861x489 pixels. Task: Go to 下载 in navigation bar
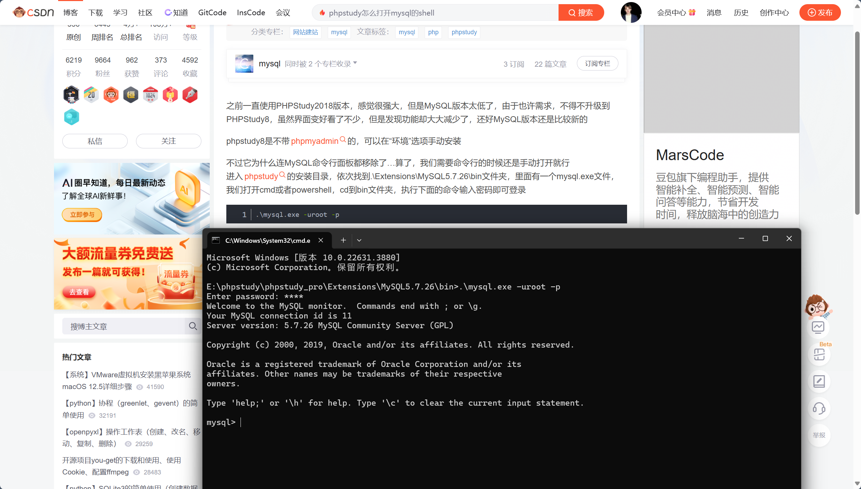click(96, 12)
